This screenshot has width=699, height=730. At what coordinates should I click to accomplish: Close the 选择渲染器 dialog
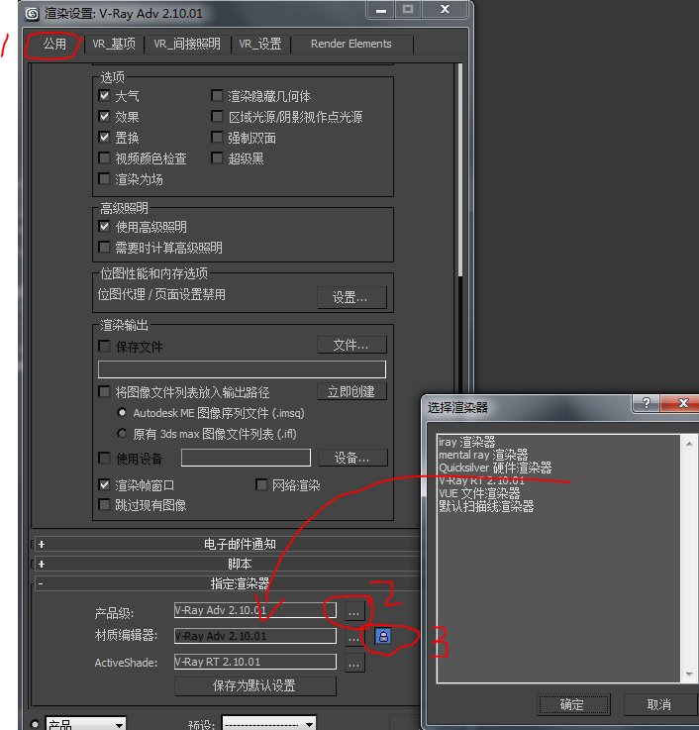coord(683,403)
